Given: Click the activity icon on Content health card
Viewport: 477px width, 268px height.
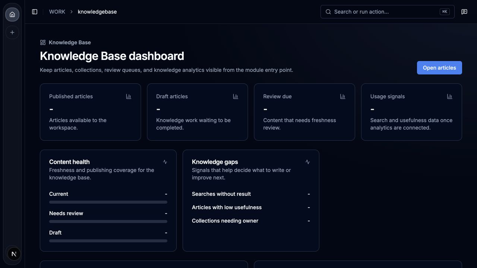Looking at the screenshot, I should pyautogui.click(x=165, y=162).
